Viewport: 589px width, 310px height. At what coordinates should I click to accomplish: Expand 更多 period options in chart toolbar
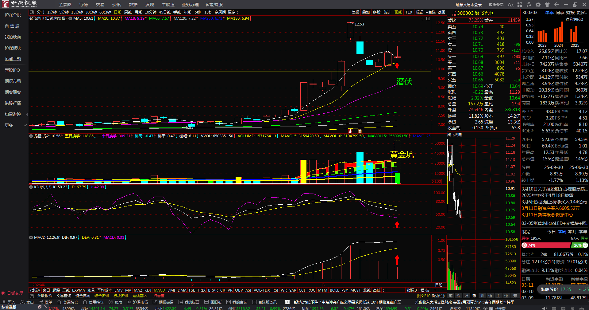point(233,12)
